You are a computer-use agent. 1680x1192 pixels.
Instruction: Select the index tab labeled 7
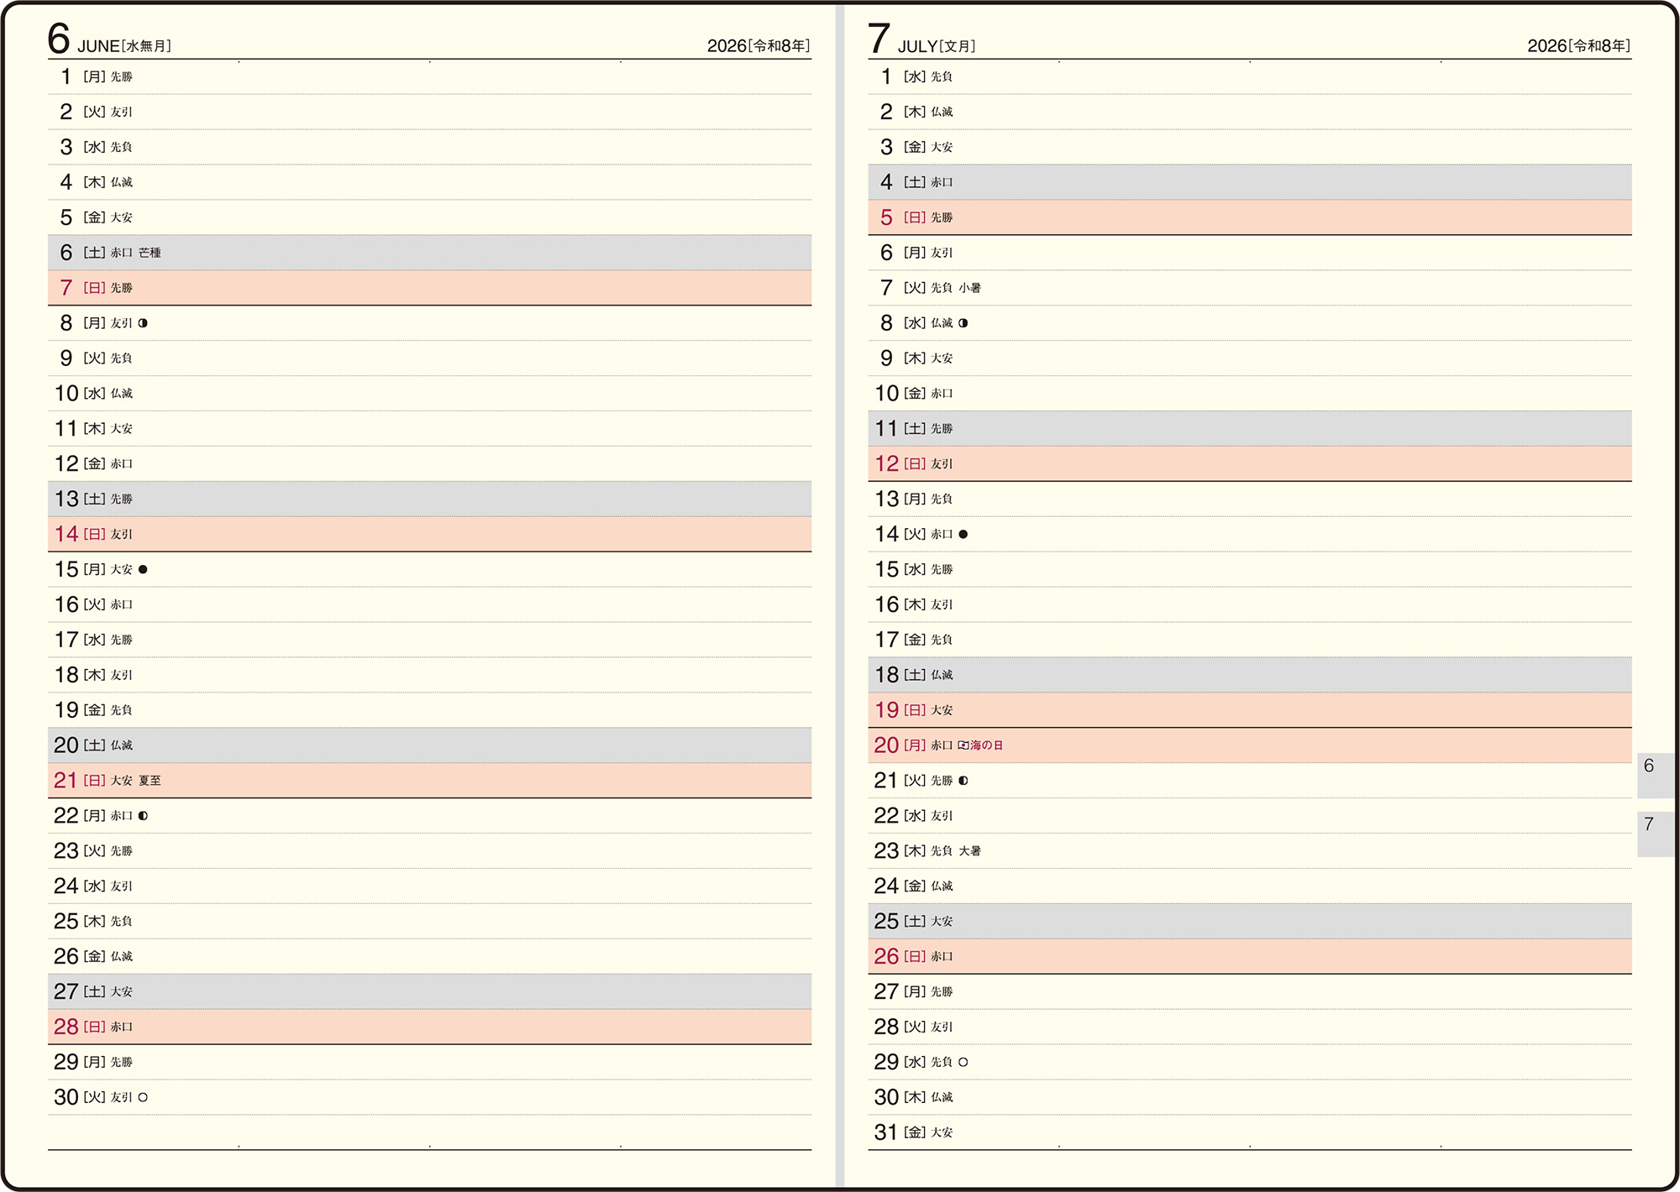pyautogui.click(x=1655, y=834)
